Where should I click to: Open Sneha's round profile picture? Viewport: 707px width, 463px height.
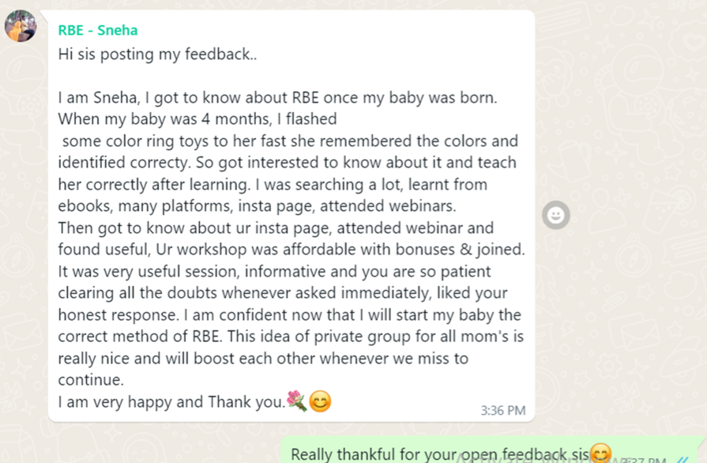coord(21,27)
